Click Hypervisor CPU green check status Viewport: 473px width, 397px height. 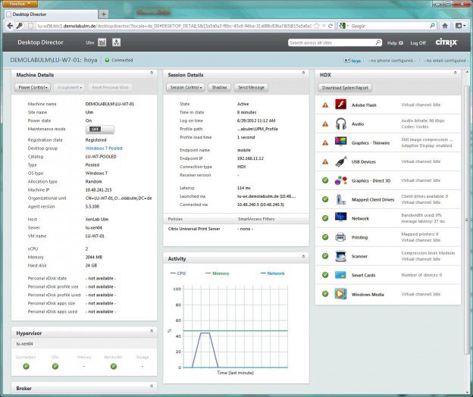point(55,366)
